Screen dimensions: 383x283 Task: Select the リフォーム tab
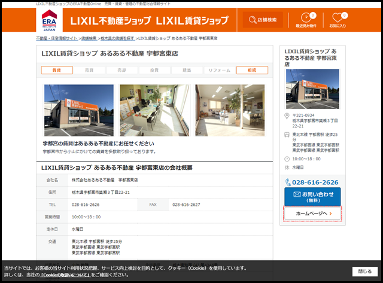tap(220, 70)
